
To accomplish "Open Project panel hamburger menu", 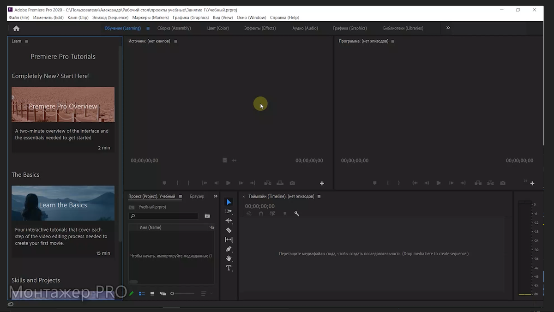I will pyautogui.click(x=181, y=197).
